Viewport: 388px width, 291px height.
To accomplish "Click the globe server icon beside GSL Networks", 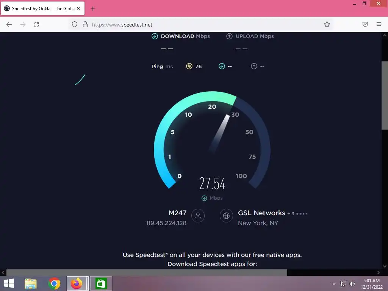I will [226, 216].
